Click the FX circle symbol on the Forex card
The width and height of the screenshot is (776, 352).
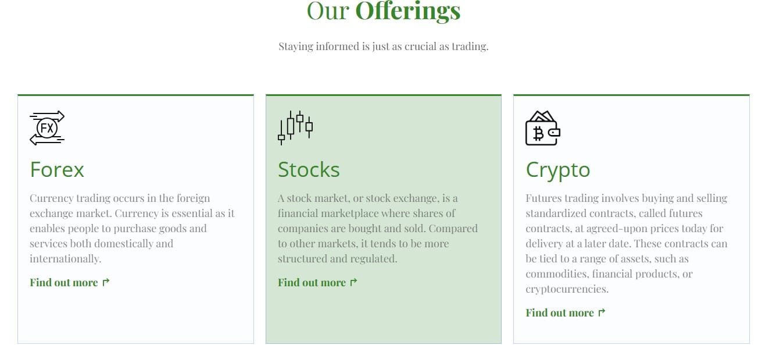47,129
